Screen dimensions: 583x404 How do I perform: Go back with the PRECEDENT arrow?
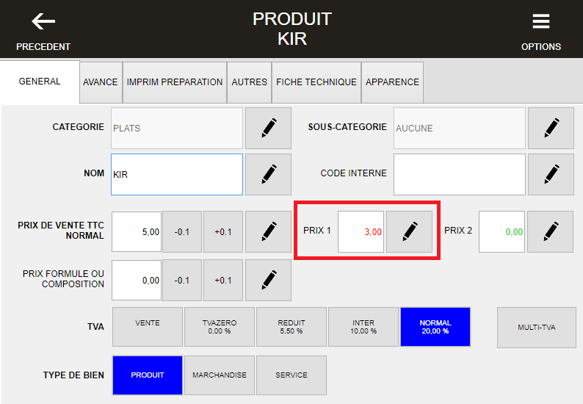tap(43, 32)
